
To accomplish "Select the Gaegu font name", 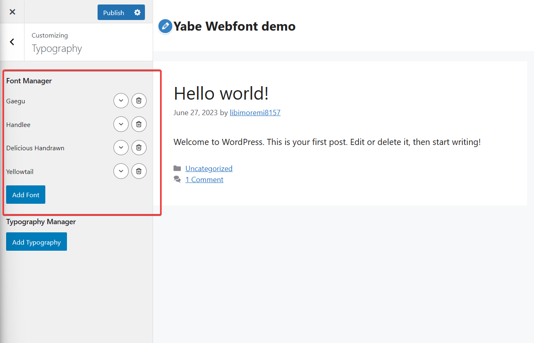I will click(16, 101).
